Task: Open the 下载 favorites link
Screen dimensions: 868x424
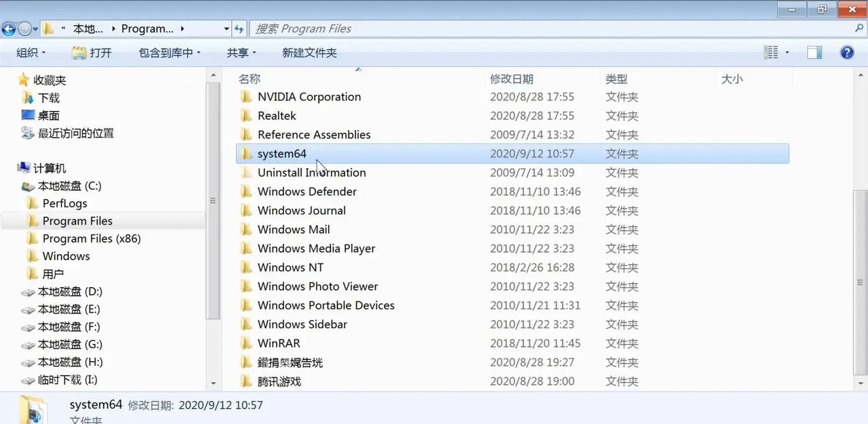Action: [41, 98]
